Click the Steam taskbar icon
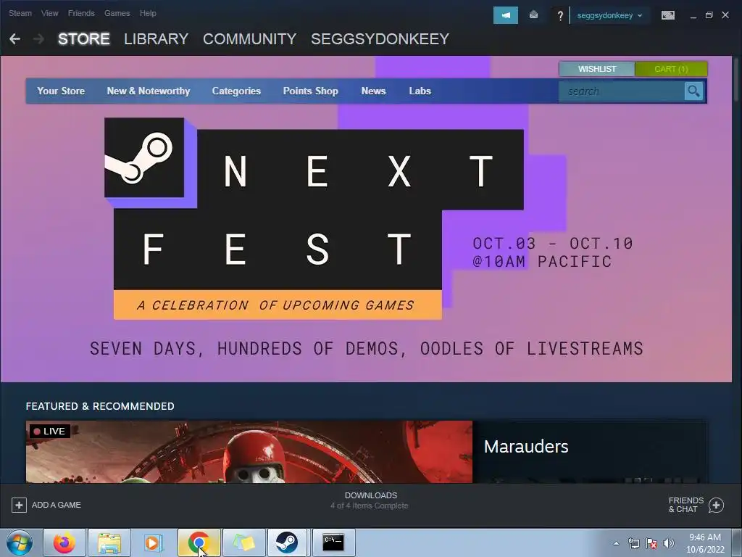 point(287,542)
